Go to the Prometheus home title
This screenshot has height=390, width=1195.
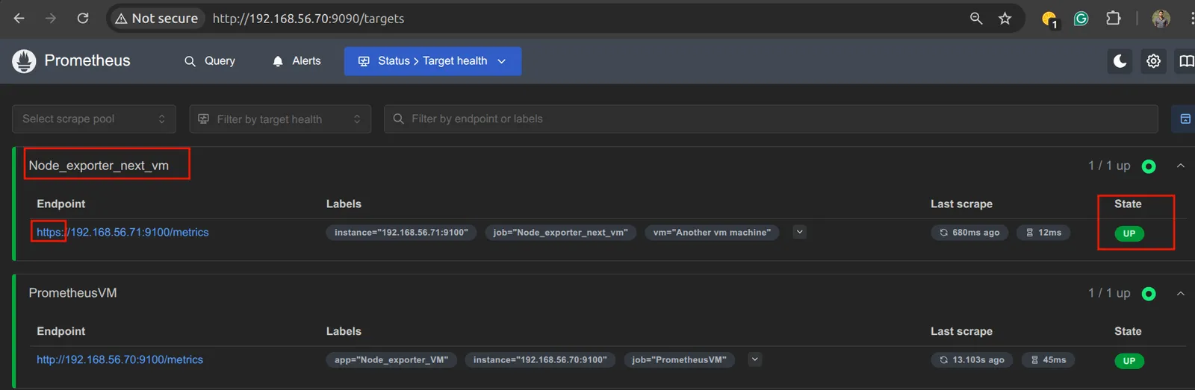point(87,60)
